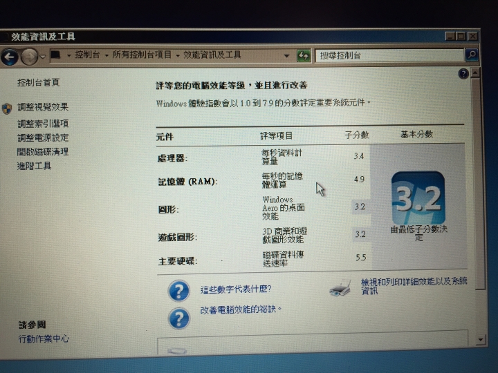Click the 3.2 base score badge
The width and height of the screenshot is (498, 373).
(418, 198)
